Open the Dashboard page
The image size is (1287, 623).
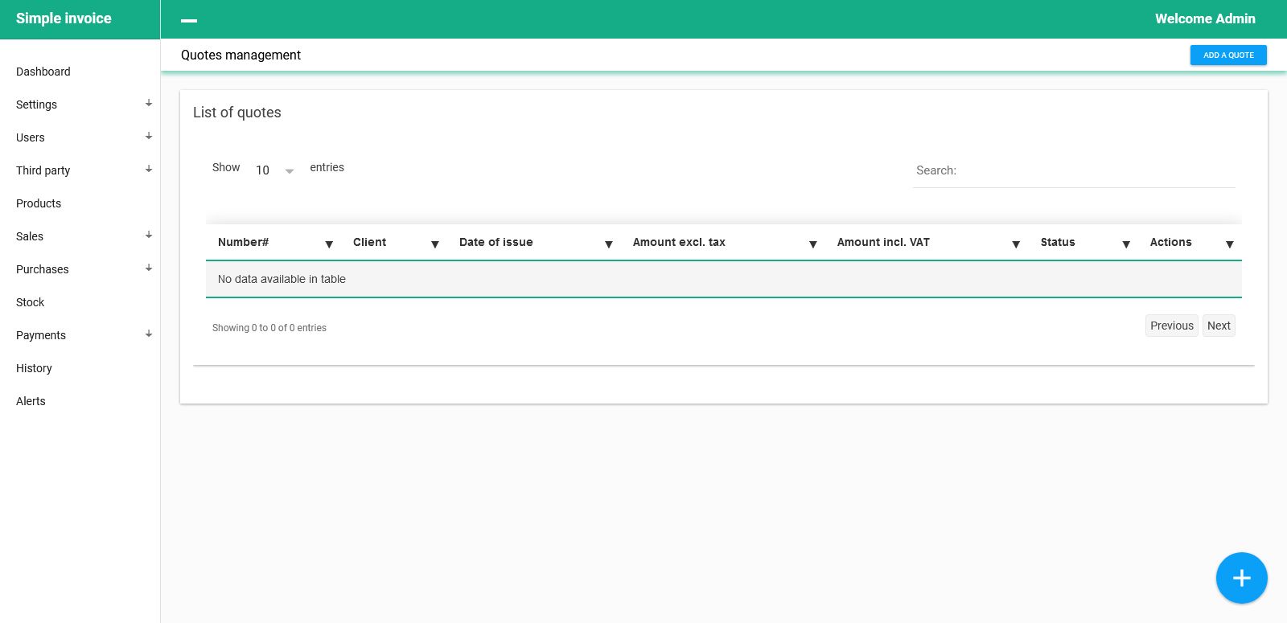click(x=43, y=72)
